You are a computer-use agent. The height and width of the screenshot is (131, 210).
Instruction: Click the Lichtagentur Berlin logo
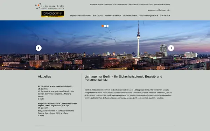pos(50,6)
